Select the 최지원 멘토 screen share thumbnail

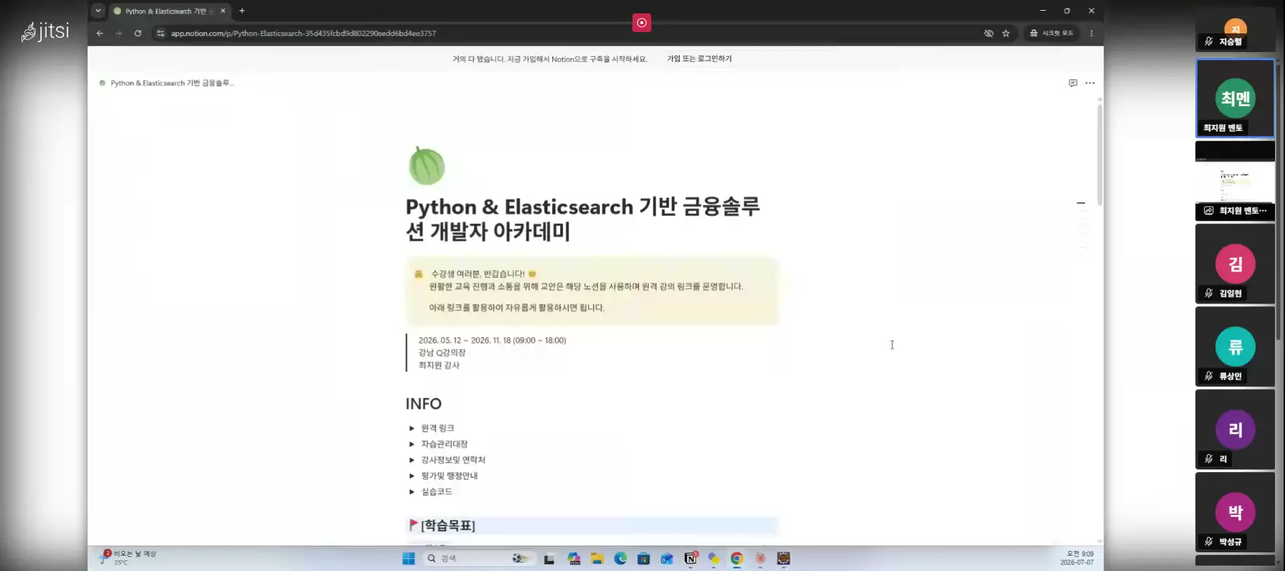[x=1235, y=181]
